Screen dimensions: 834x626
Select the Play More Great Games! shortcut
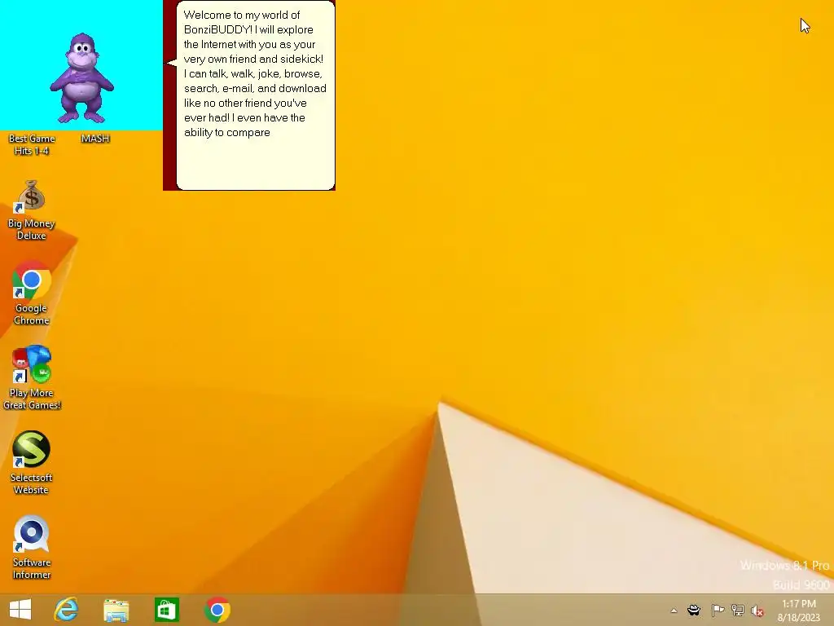pos(32,377)
